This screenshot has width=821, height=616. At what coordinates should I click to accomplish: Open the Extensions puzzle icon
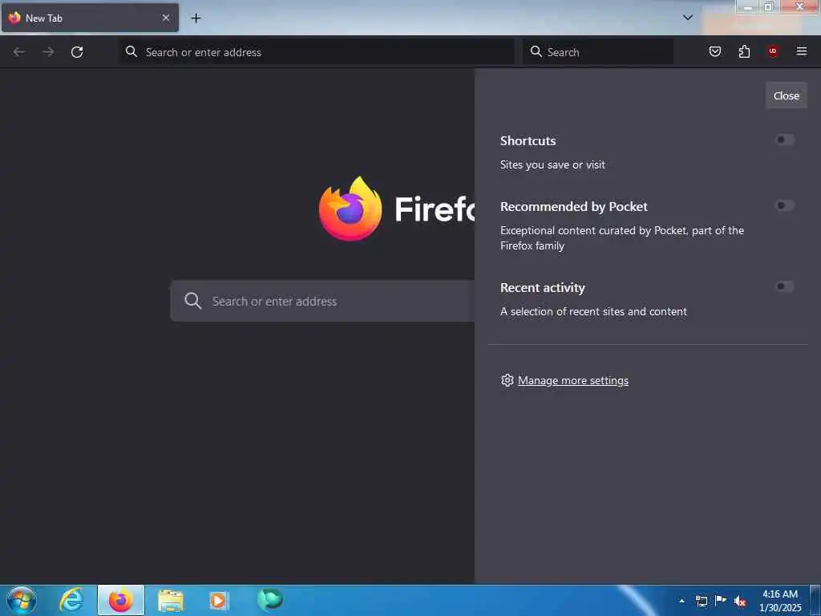744,51
